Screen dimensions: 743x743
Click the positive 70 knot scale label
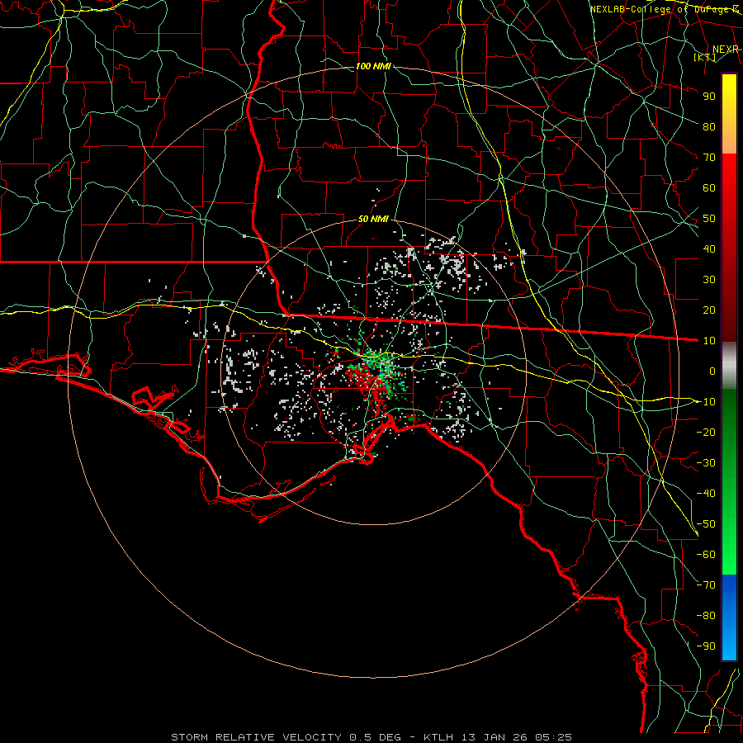709,158
